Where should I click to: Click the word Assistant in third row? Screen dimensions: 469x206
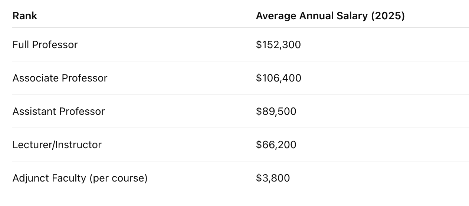tap(35, 112)
